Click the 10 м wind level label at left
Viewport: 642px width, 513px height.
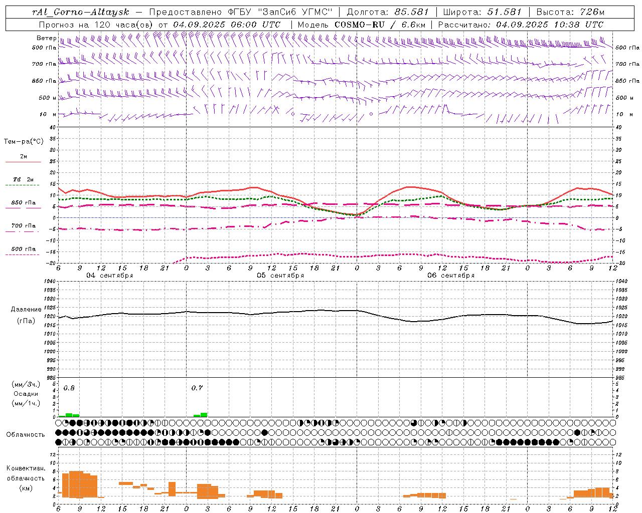(x=48, y=114)
